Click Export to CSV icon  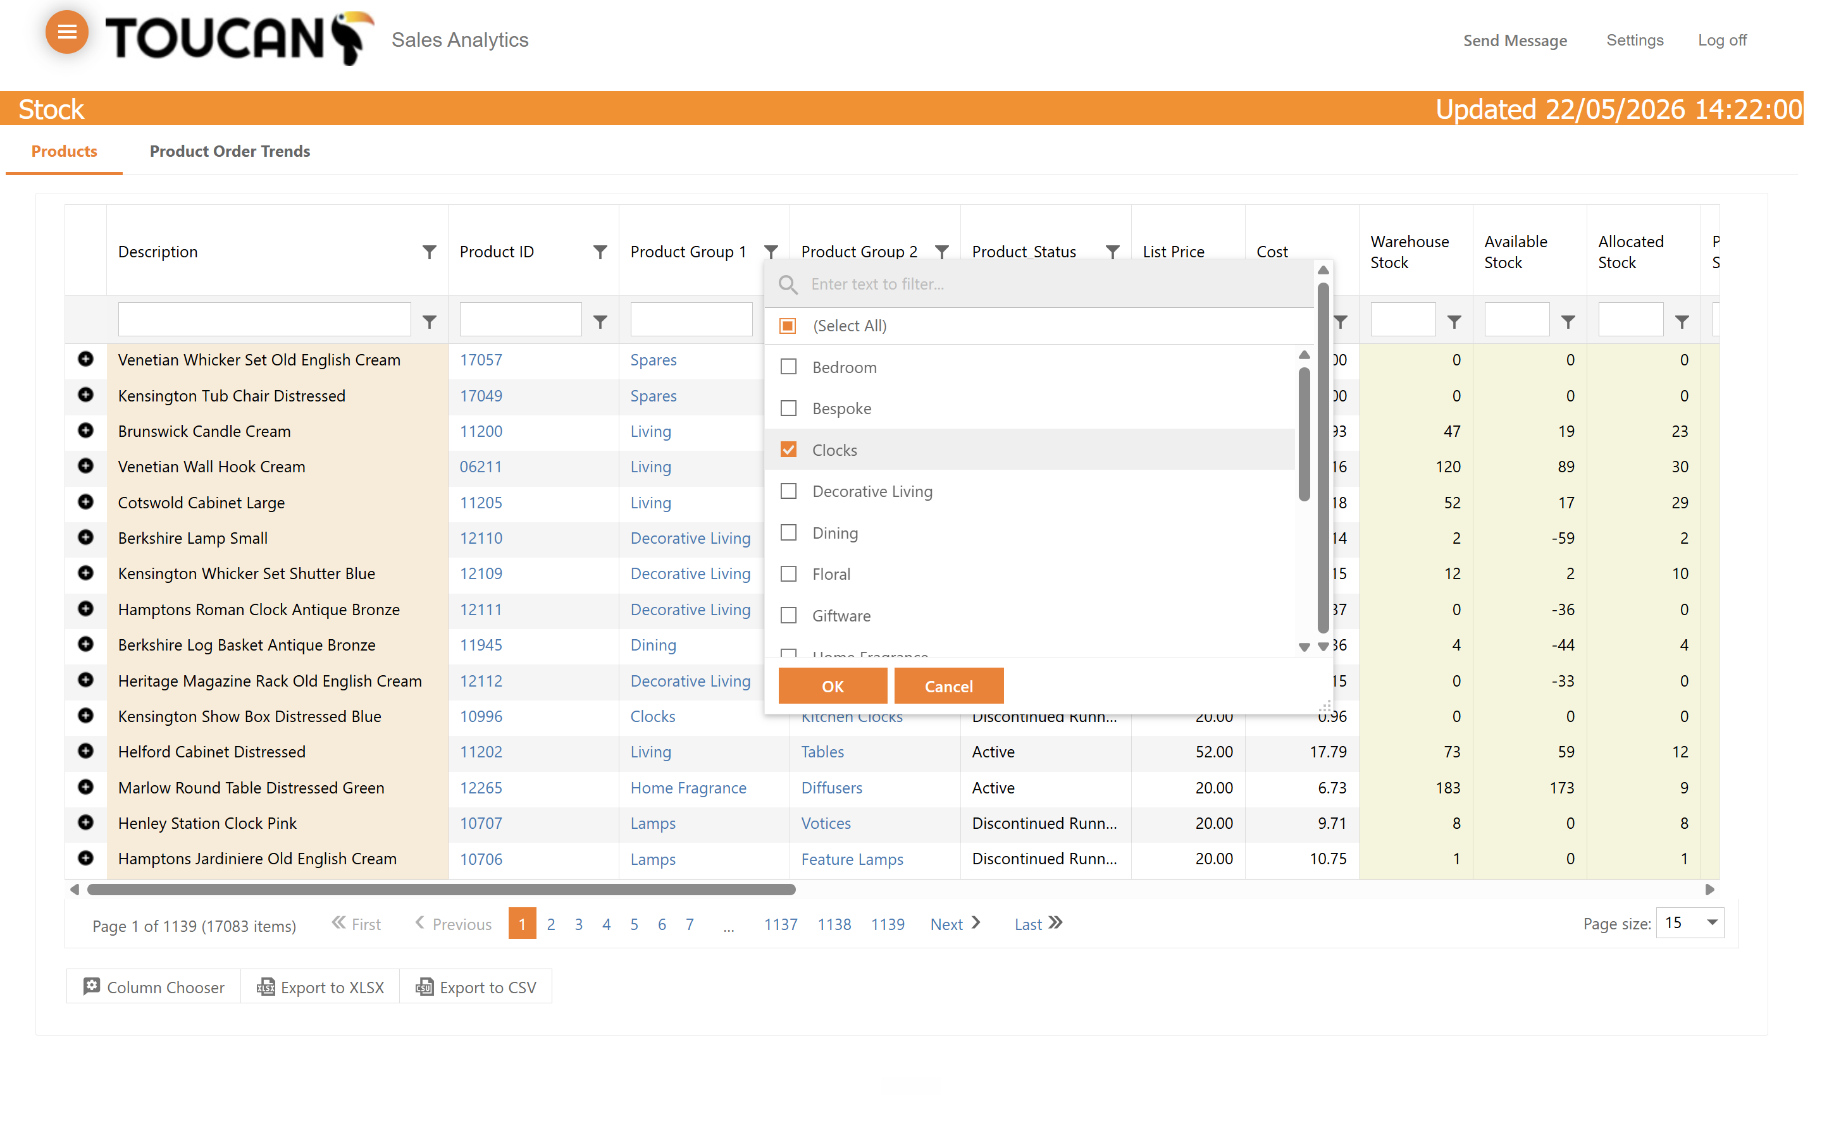coord(425,987)
